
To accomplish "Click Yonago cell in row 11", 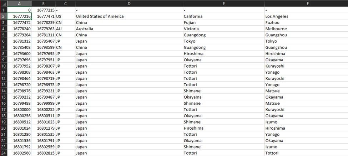I will point(306,72).
